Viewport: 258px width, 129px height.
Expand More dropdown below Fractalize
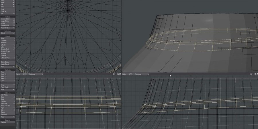pyautogui.click(x=7, y=117)
